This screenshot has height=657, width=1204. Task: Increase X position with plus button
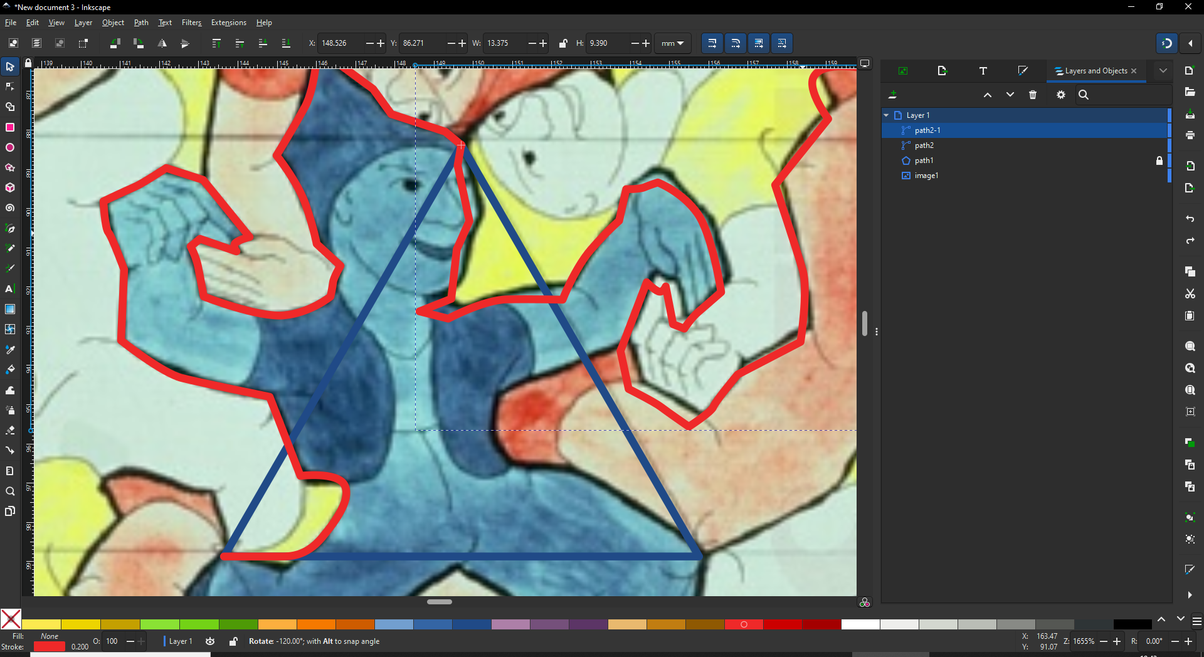[380, 43]
